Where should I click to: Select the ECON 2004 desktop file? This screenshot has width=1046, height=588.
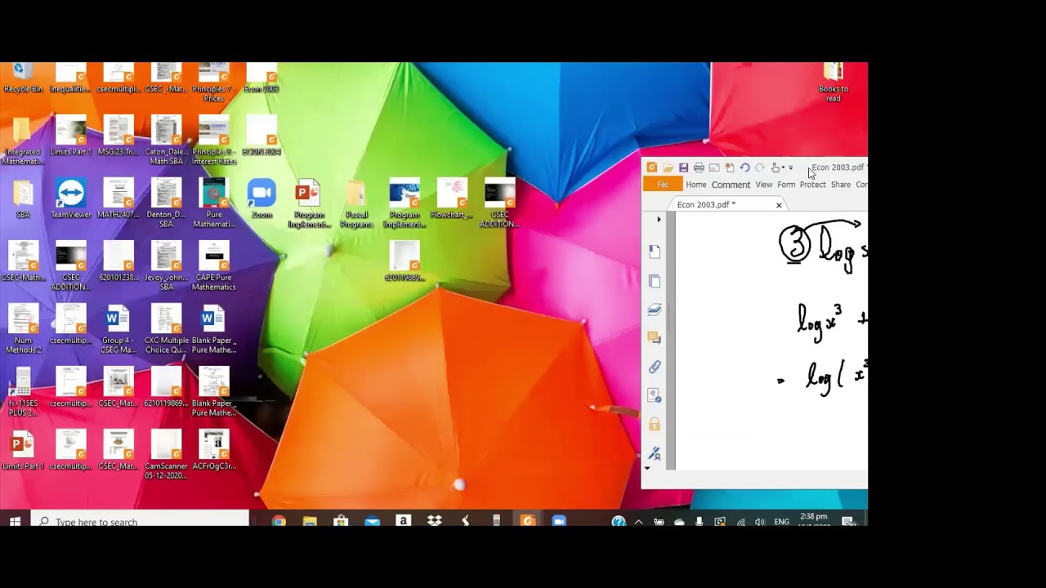click(261, 136)
